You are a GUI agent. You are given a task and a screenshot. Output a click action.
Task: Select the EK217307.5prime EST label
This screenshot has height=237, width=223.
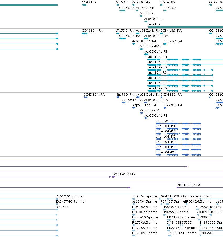tap(181, 217)
